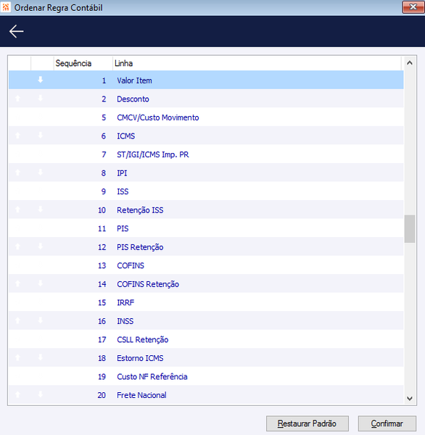Image resolution: width=425 pixels, height=435 pixels.
Task: Move Frete Nacional row up
Action: point(17,394)
